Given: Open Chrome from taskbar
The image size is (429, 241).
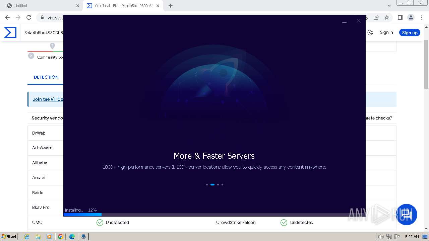Looking at the screenshot, I should [x=61, y=237].
